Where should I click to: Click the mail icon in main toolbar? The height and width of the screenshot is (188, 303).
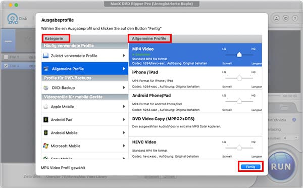[x=286, y=18]
